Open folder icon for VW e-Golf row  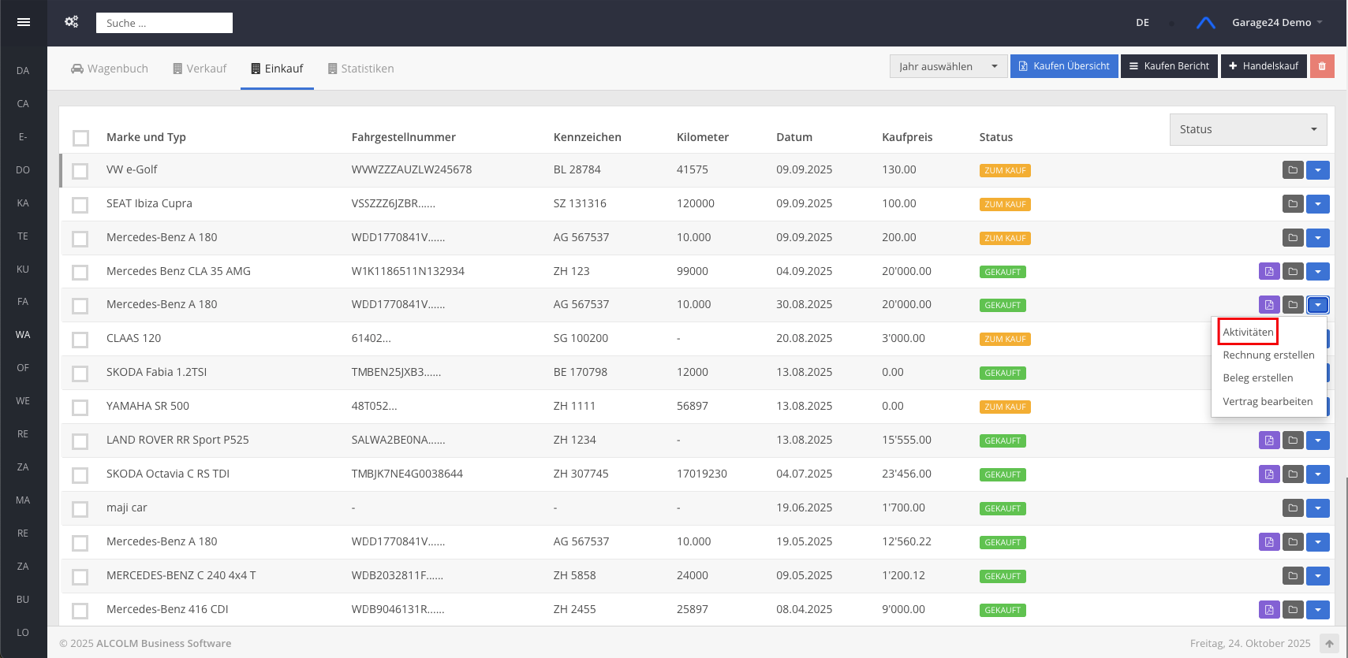point(1293,170)
